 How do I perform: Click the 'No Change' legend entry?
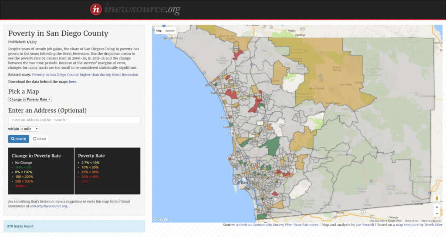24,163
